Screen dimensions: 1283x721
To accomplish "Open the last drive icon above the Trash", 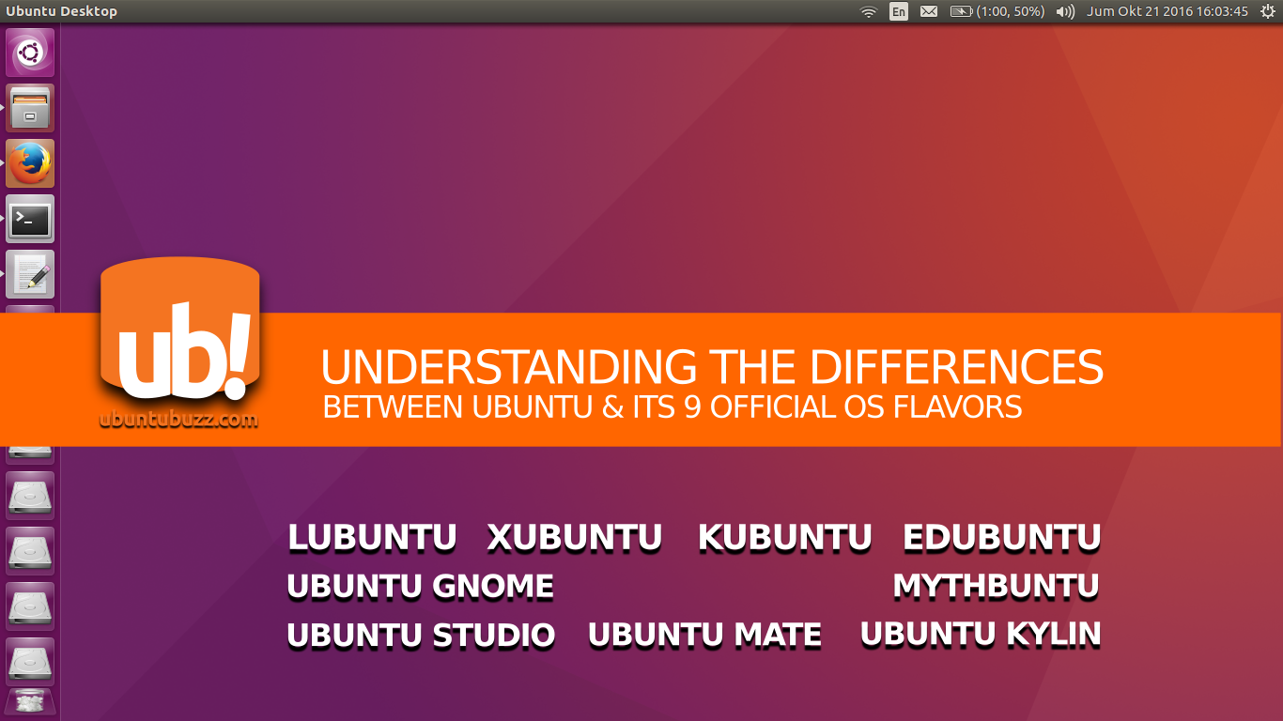I will pyautogui.click(x=30, y=661).
